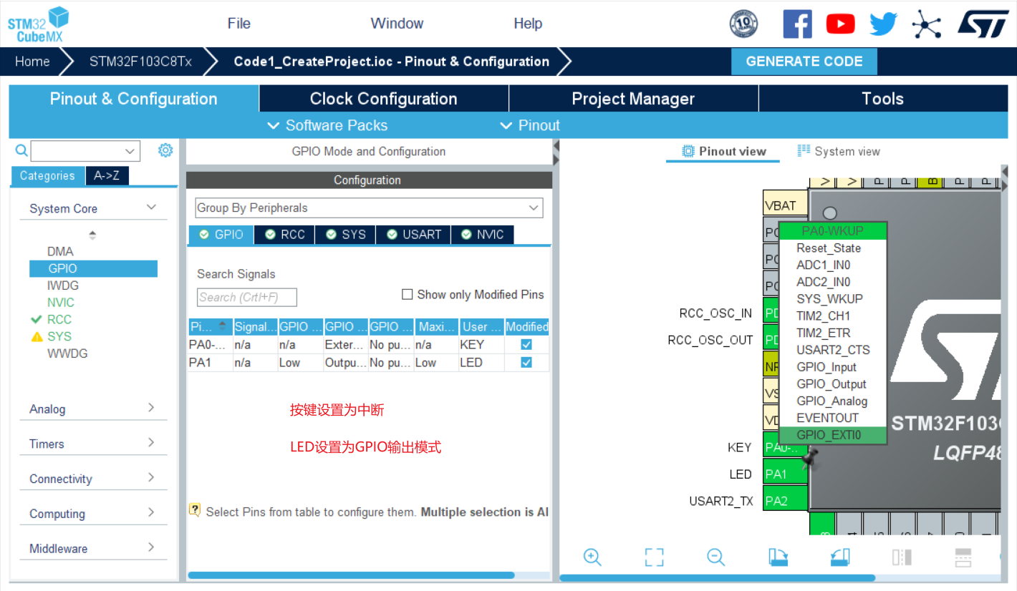
Task: Click the VBAT pin on chip
Action: 785,205
